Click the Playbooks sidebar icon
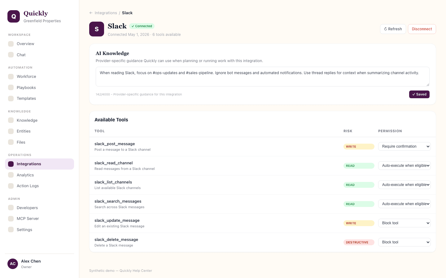Screen dimensions: 446x278 pyautogui.click(x=11, y=87)
